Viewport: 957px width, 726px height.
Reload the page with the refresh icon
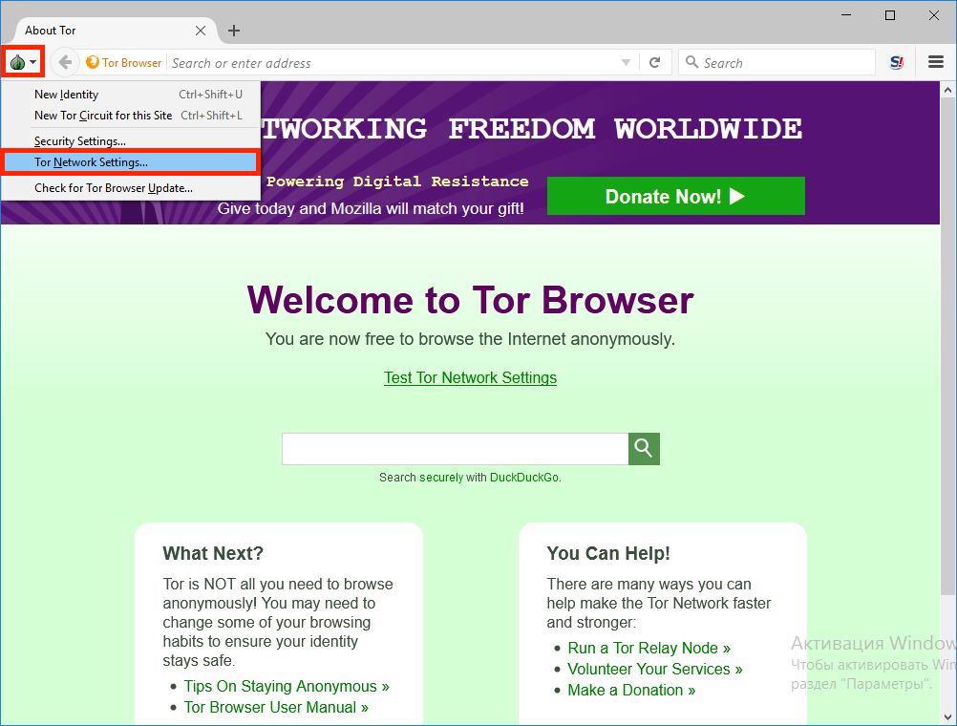(x=655, y=62)
